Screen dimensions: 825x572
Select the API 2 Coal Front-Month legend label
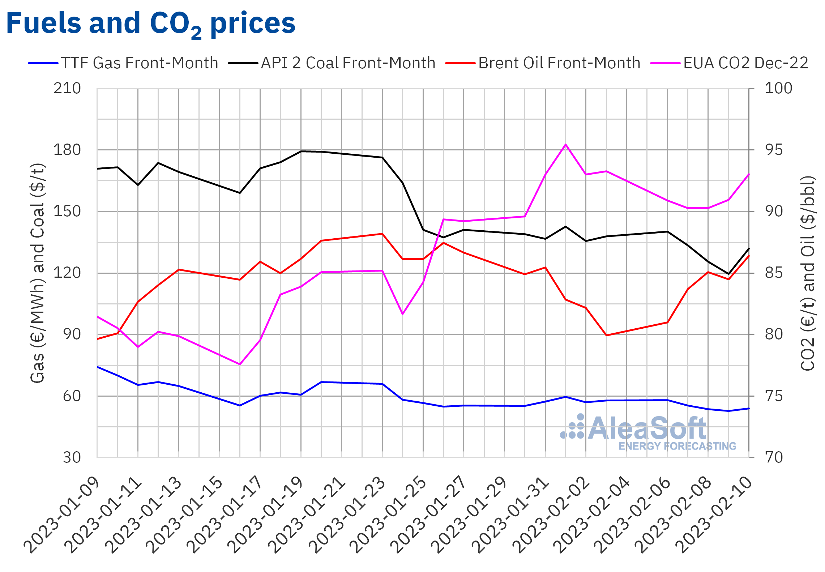[348, 63]
